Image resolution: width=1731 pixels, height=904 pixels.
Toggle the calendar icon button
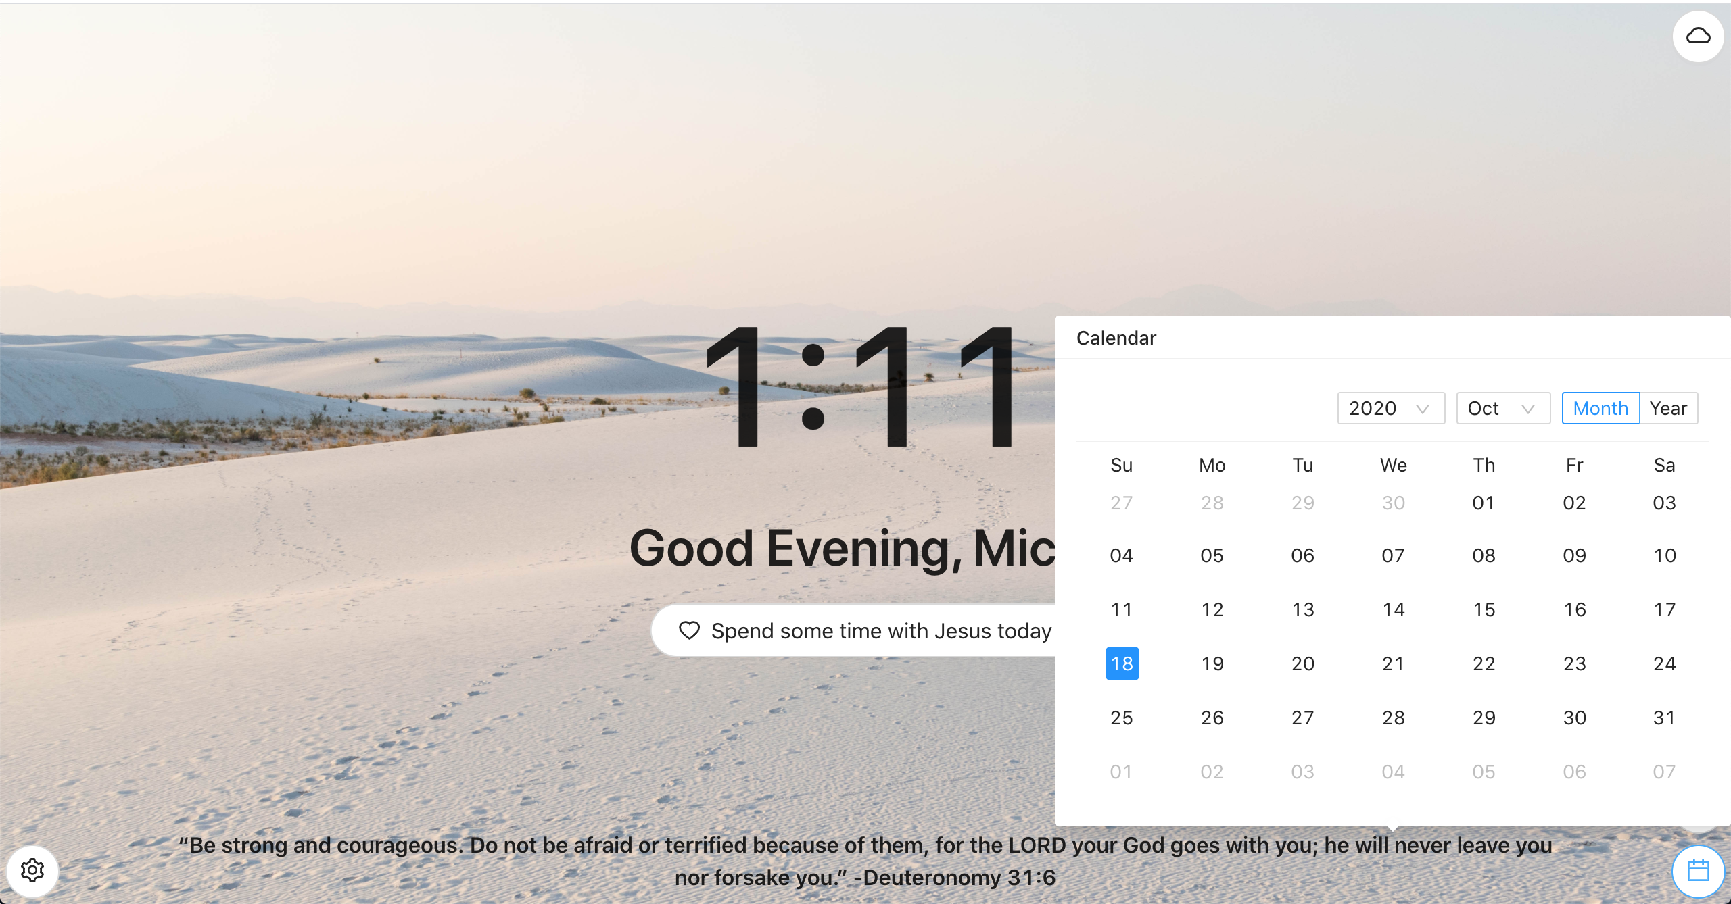tap(1698, 870)
